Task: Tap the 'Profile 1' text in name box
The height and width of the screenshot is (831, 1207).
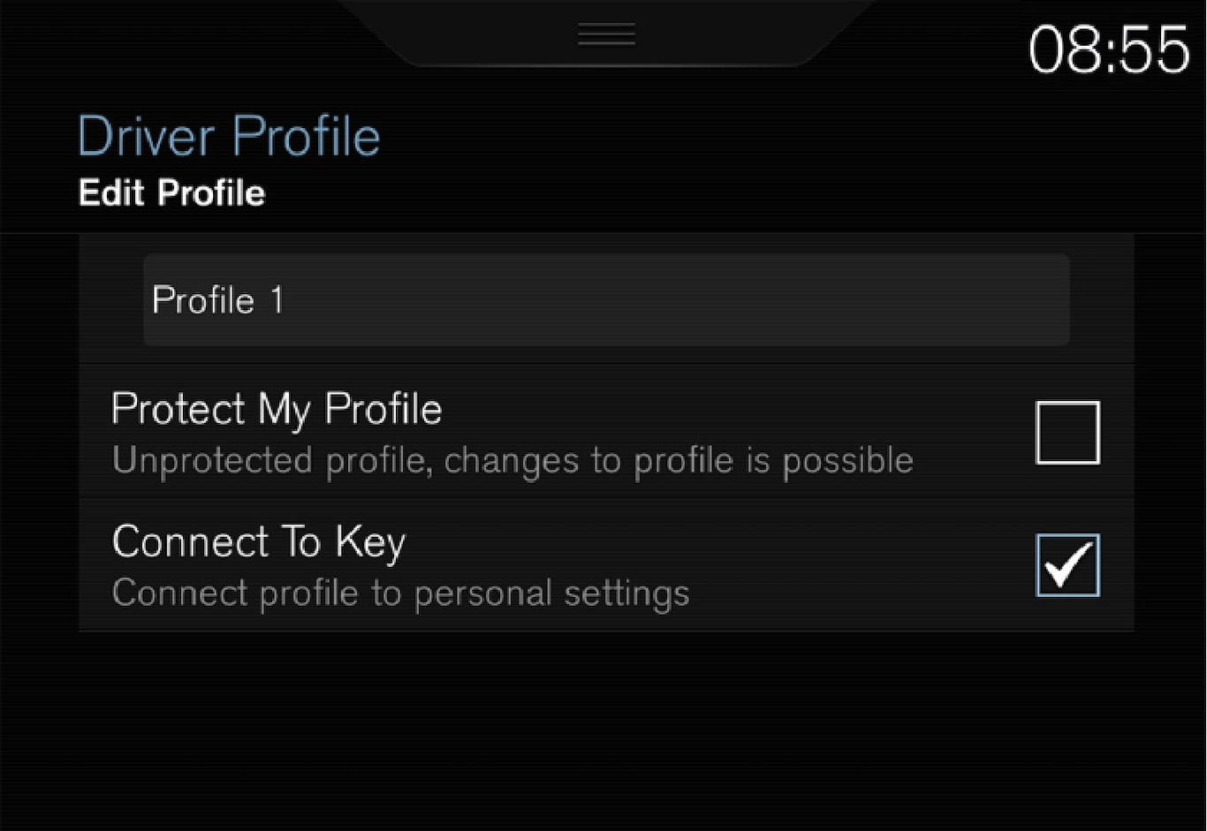Action: [x=217, y=300]
